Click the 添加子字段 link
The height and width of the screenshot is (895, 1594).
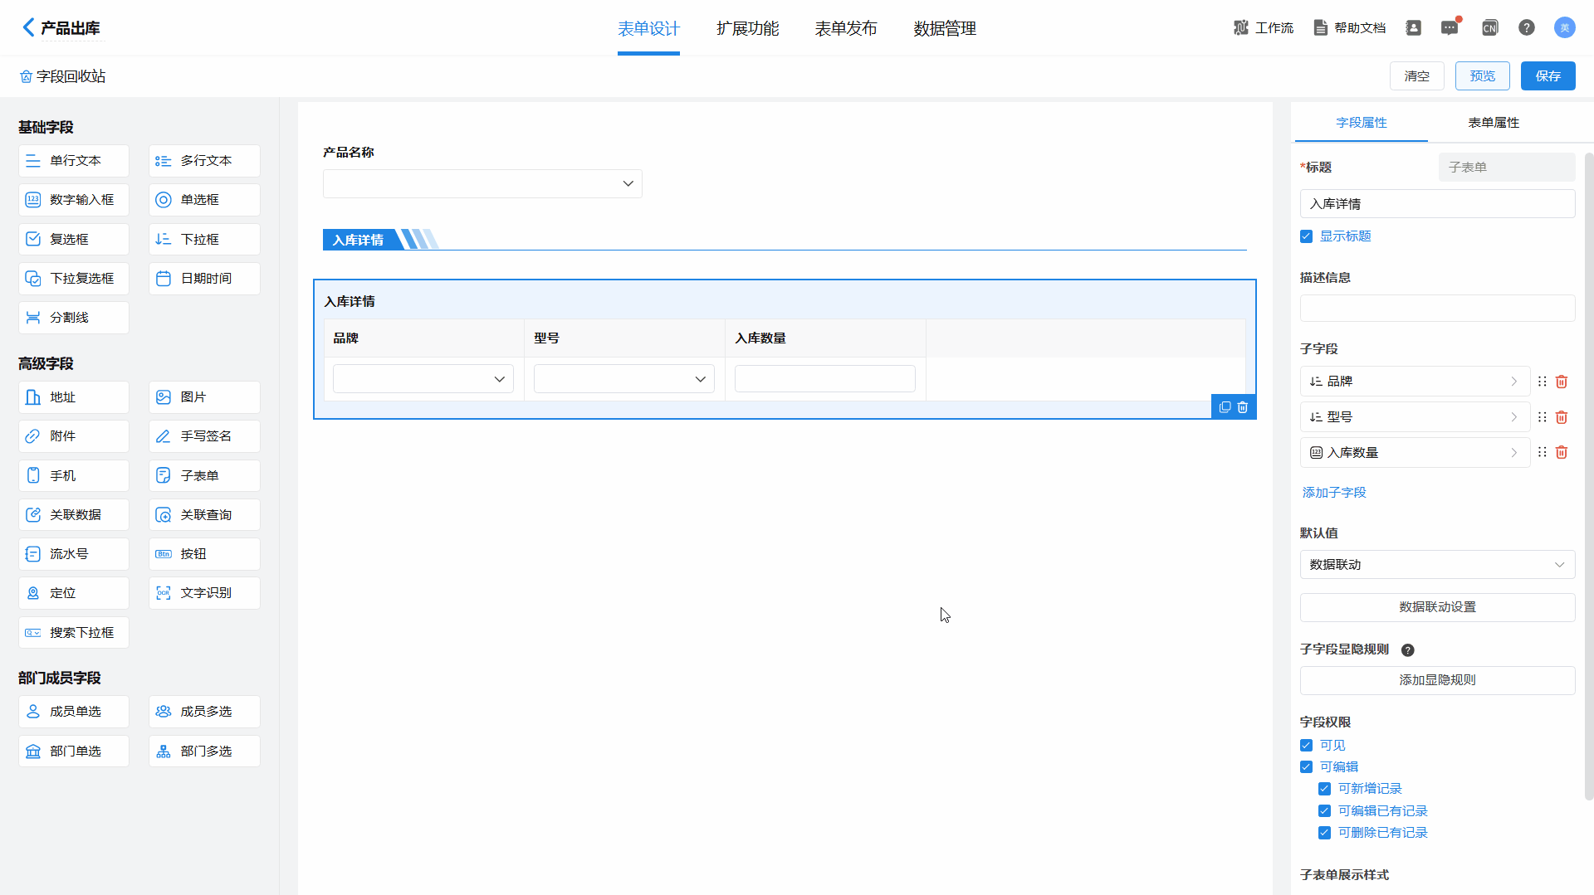[x=1333, y=493]
